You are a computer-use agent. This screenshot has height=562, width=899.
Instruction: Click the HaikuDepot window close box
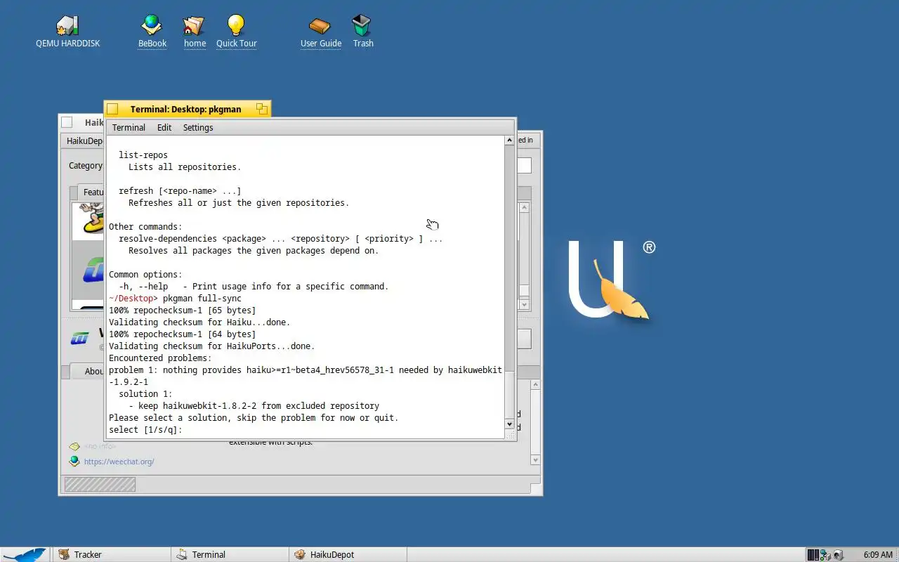[x=67, y=122]
